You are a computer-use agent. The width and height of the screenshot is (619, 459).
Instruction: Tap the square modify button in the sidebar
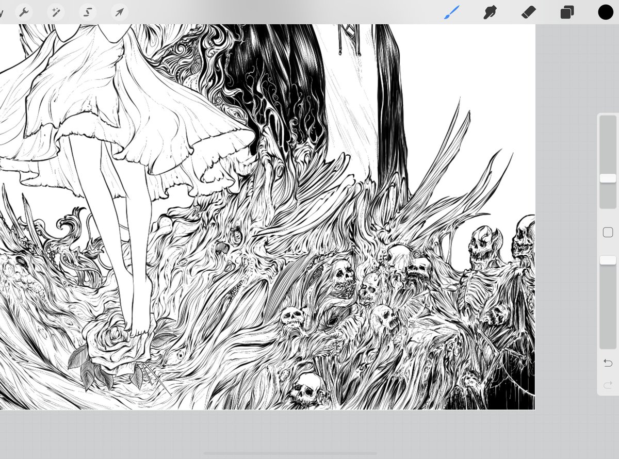(x=608, y=232)
